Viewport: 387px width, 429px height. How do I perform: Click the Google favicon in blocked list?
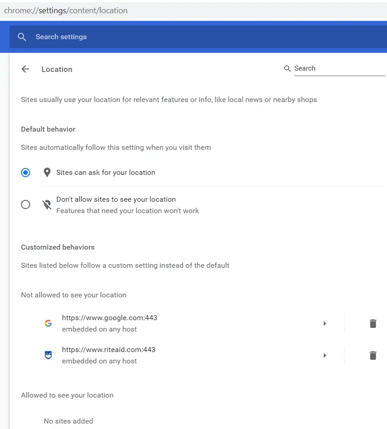48,323
